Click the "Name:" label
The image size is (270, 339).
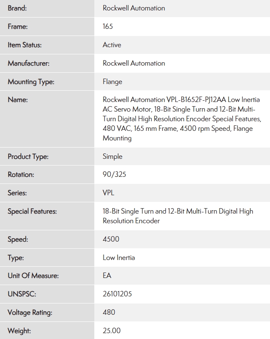pos(18,99)
